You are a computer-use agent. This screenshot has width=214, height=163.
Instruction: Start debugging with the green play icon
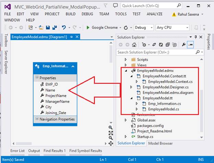[x=88, y=28]
